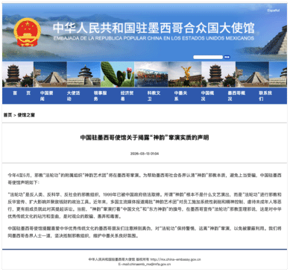Click the article title about “神韵”
Image resolution: width=290 pixels, height=272 pixels.
click(145, 137)
